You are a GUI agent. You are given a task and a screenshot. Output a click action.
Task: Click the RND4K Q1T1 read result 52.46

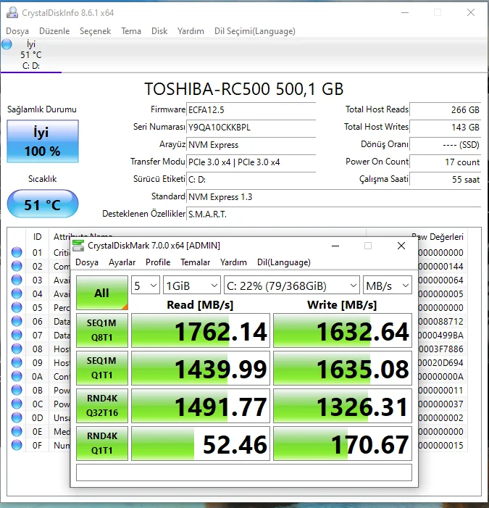[201, 444]
